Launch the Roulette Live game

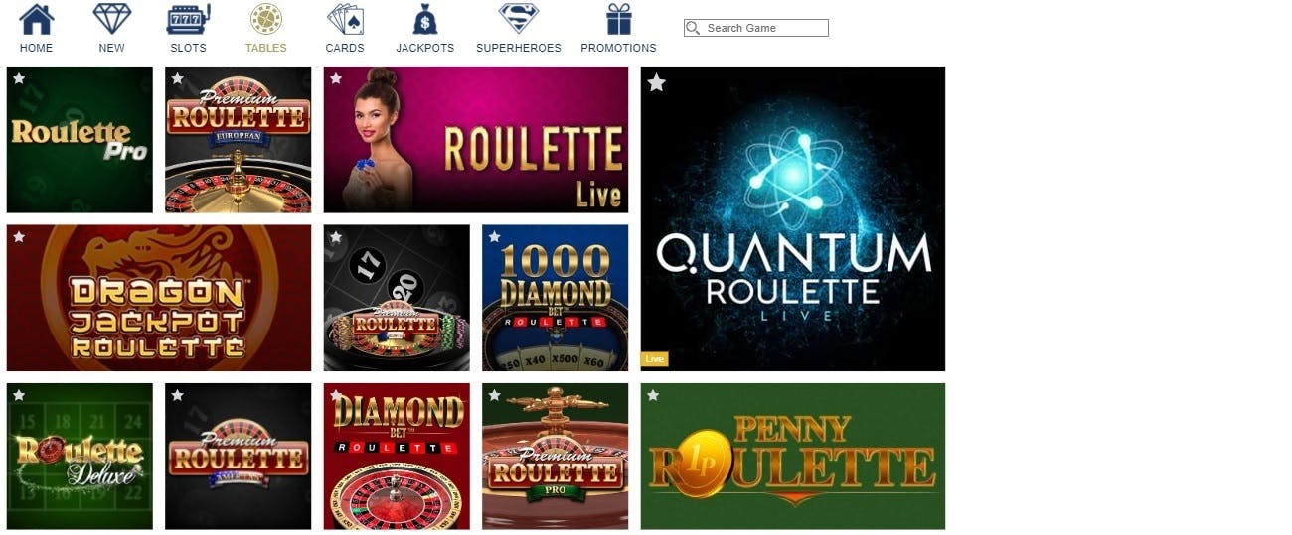476,140
